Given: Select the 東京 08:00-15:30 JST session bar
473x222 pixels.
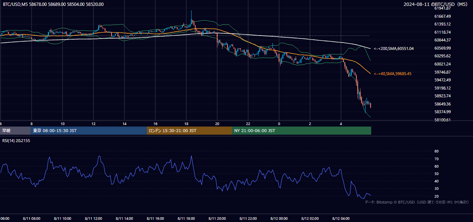Looking at the screenshot, I should pyautogui.click(x=89, y=131).
